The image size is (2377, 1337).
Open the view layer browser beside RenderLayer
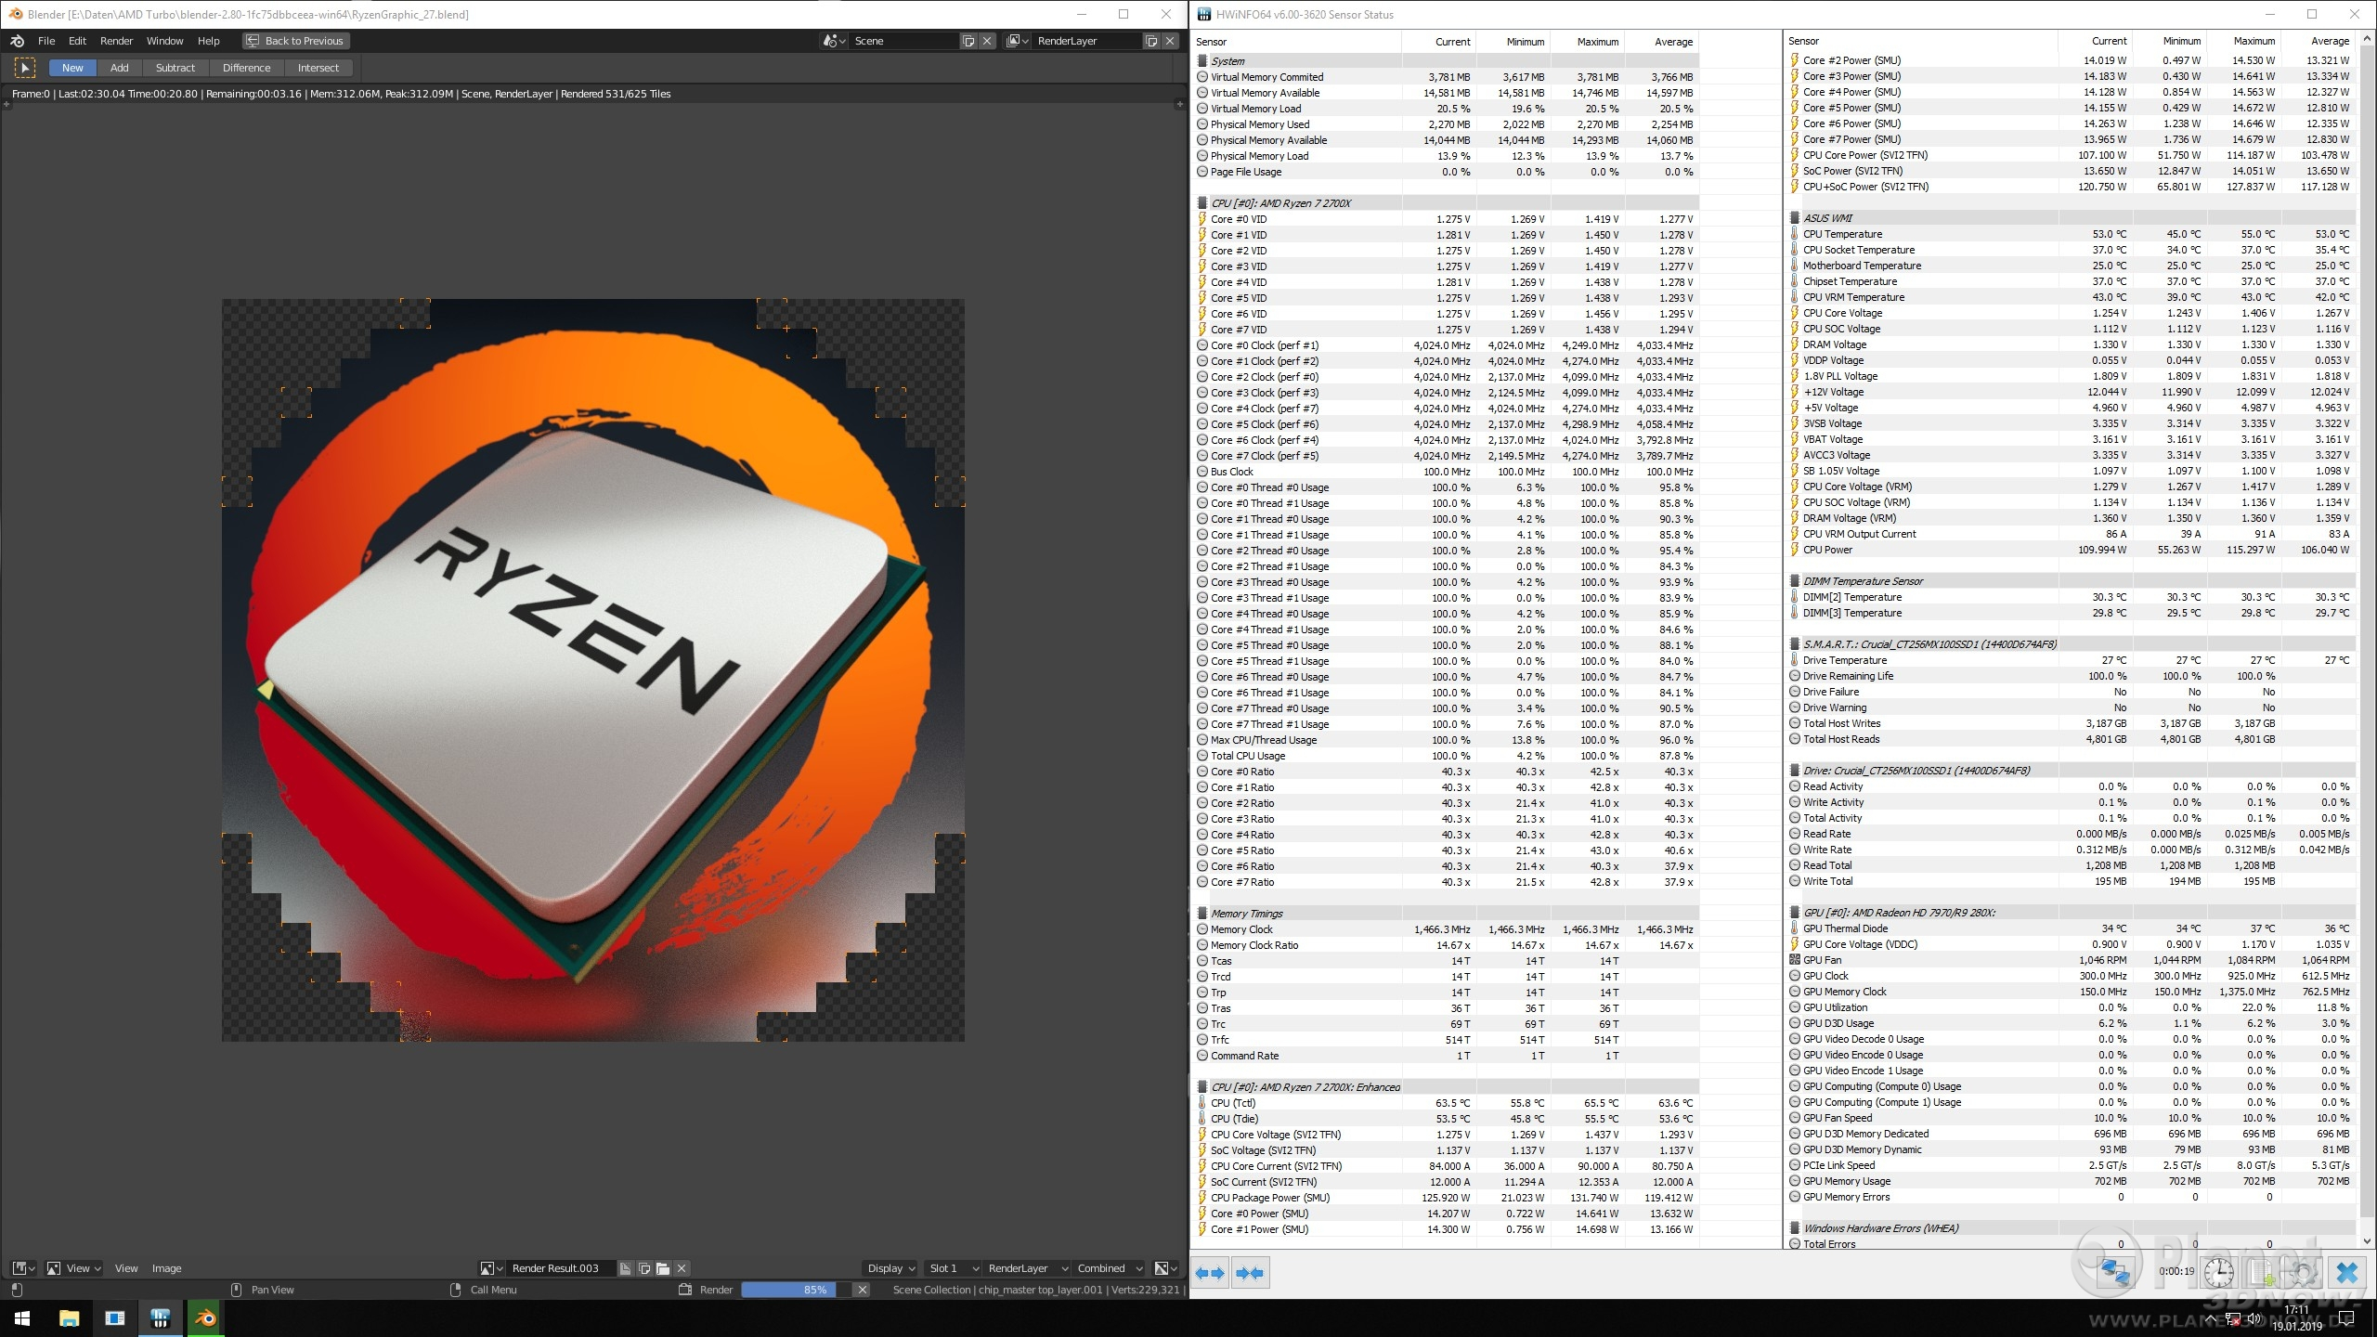click(x=1018, y=41)
